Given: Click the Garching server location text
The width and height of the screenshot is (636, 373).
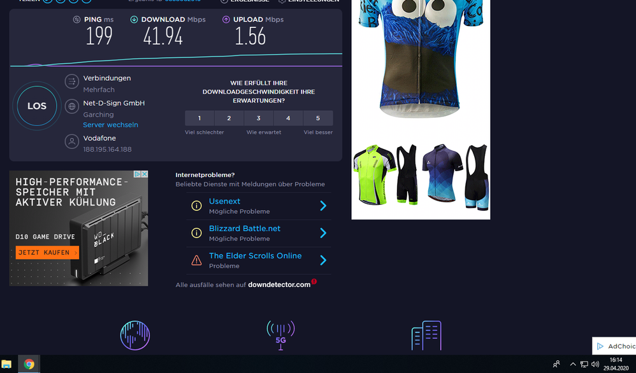Looking at the screenshot, I should coord(99,115).
